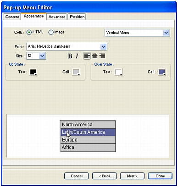Pick Up State text color swatch
Screen dimensions: 178x187
point(33,72)
